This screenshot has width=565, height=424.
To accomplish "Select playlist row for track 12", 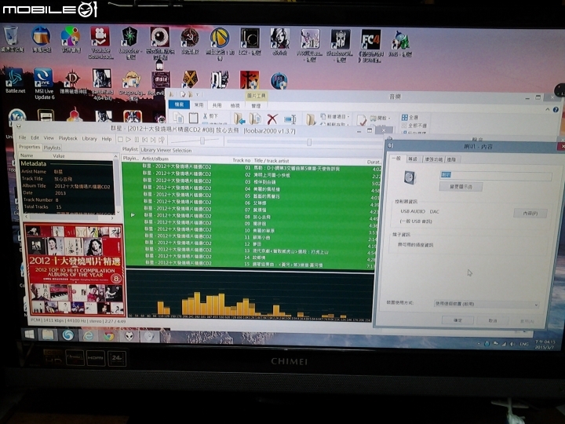I will coord(251,243).
